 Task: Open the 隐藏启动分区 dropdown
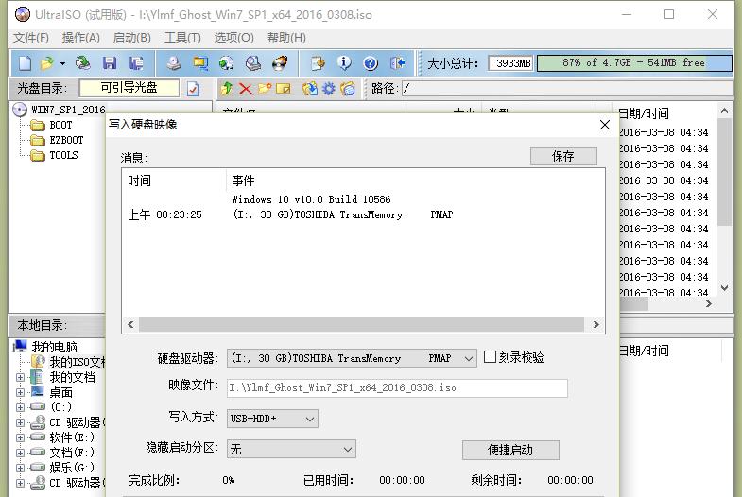(348, 449)
